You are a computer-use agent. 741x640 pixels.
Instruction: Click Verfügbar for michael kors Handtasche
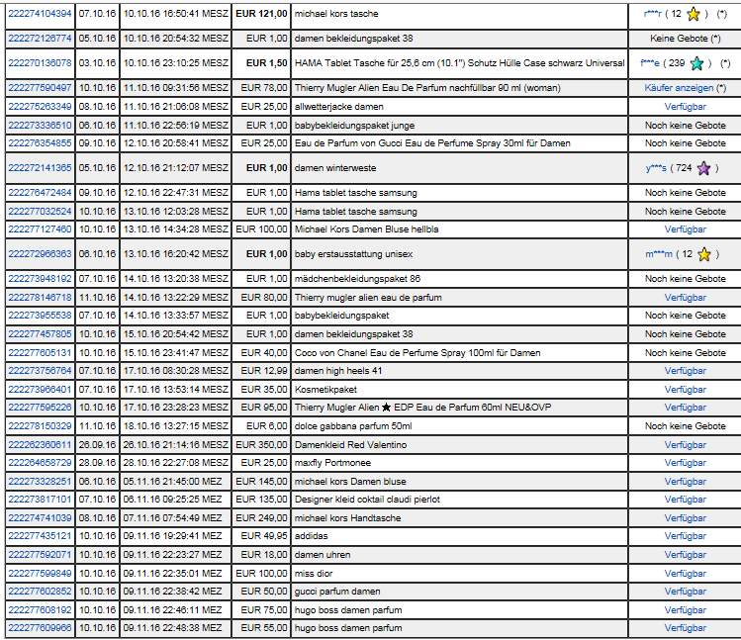click(x=686, y=518)
